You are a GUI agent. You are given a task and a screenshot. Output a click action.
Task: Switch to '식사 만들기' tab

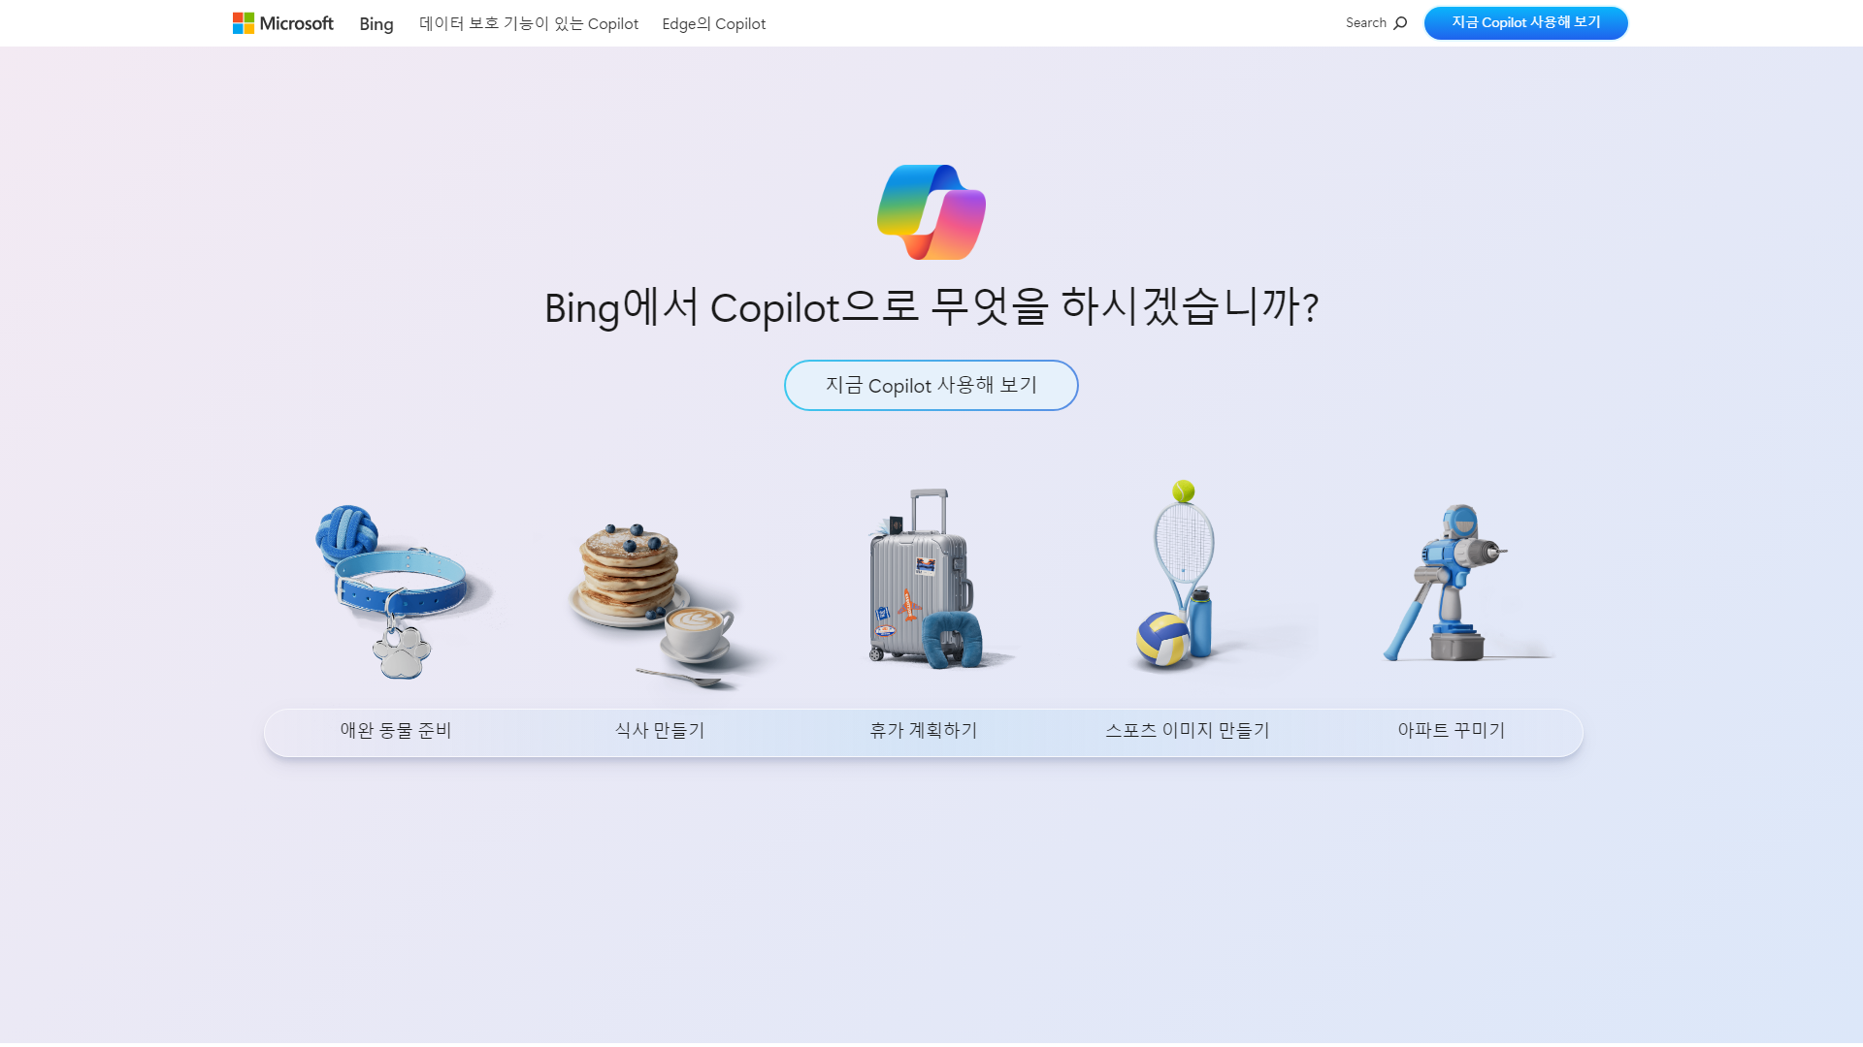(x=660, y=731)
